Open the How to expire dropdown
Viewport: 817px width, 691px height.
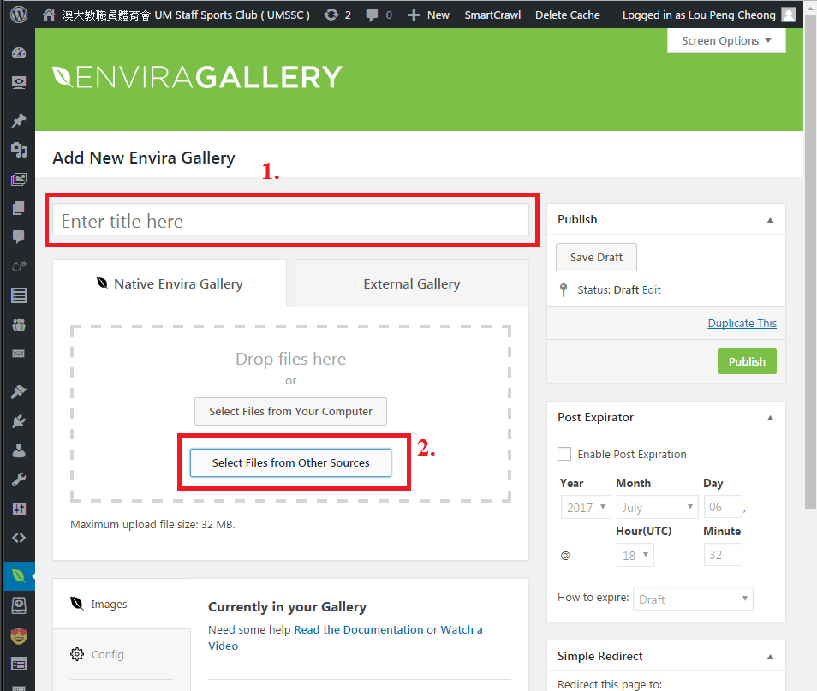[x=693, y=599]
